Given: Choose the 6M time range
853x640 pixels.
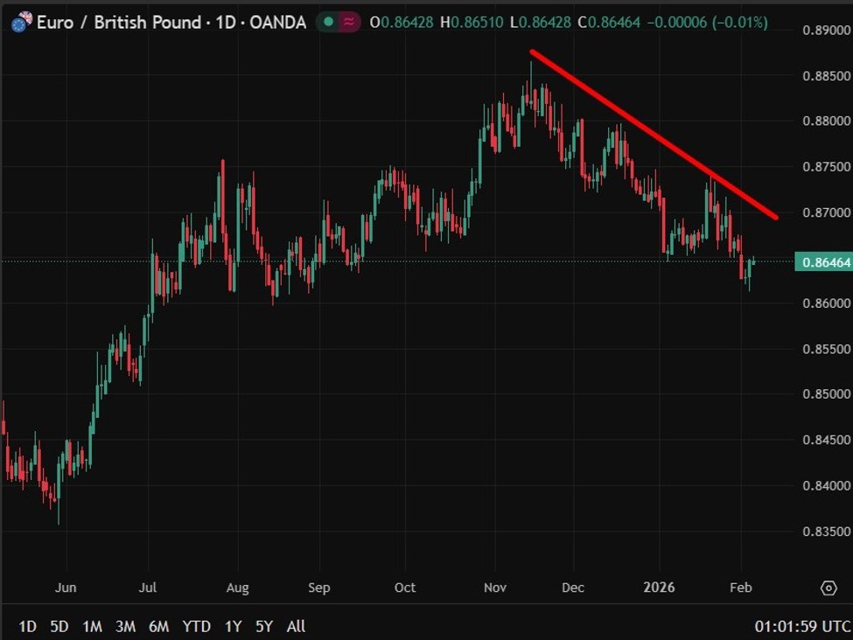Looking at the screenshot, I should [158, 626].
